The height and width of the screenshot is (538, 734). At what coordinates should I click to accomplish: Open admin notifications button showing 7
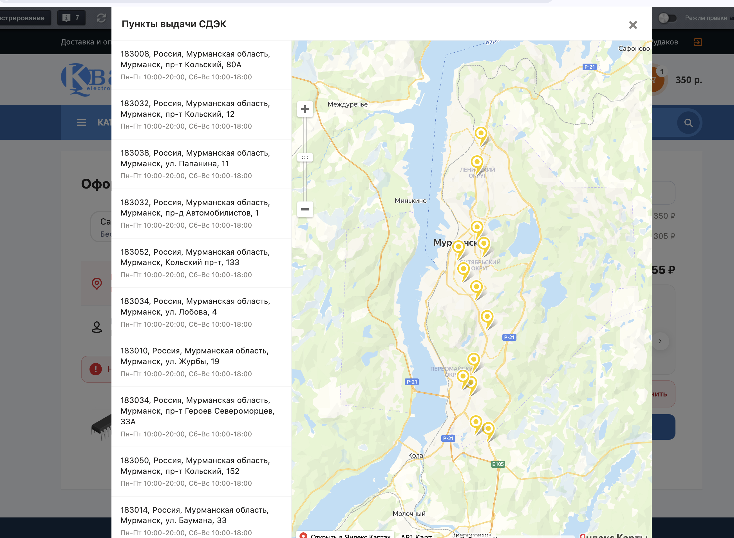(71, 17)
